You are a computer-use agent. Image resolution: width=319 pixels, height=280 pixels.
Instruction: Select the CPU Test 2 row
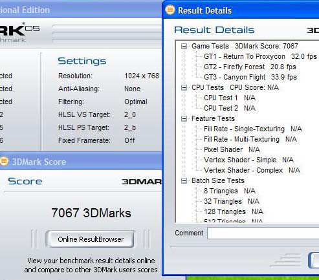[230, 108]
